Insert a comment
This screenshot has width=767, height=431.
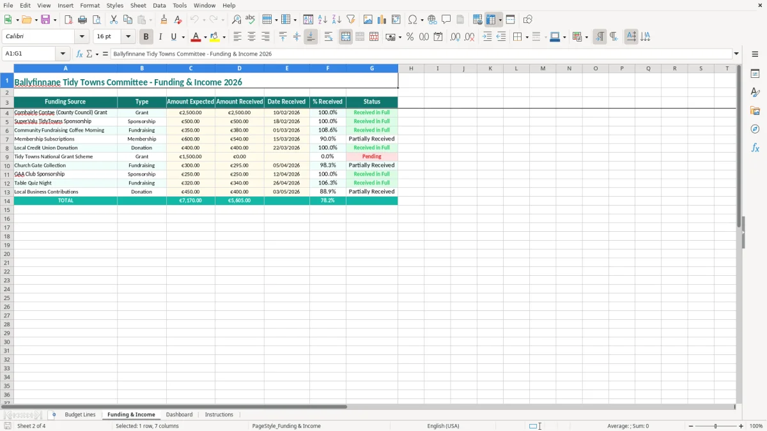[x=446, y=20]
